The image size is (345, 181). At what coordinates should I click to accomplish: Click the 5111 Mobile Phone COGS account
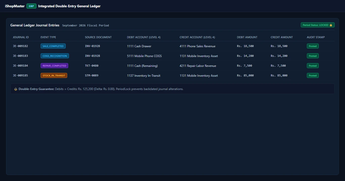(x=144, y=56)
